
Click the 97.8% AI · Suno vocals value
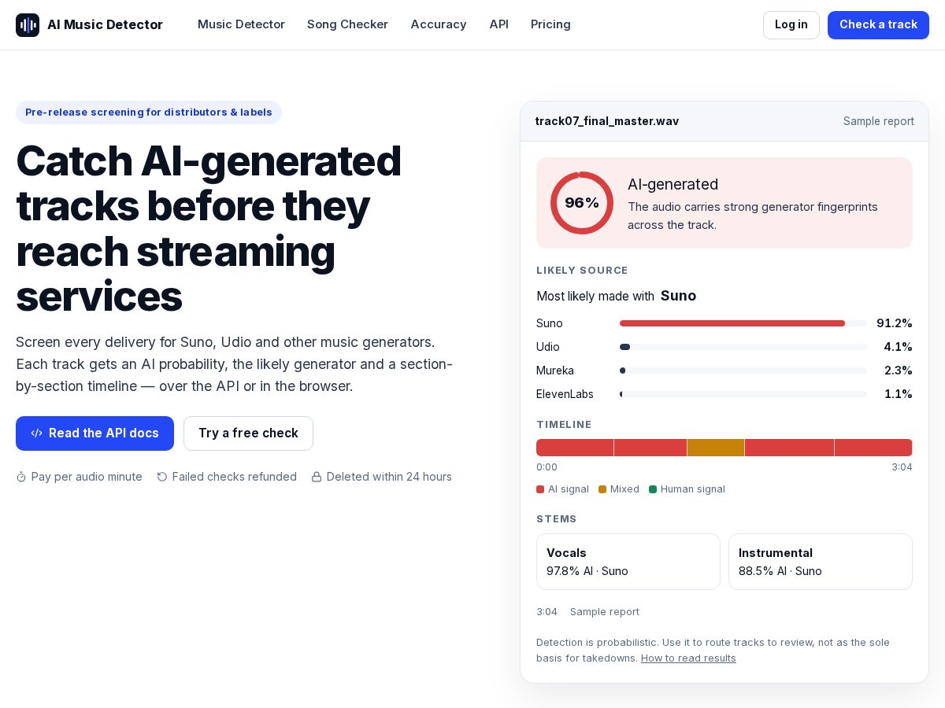pos(587,571)
